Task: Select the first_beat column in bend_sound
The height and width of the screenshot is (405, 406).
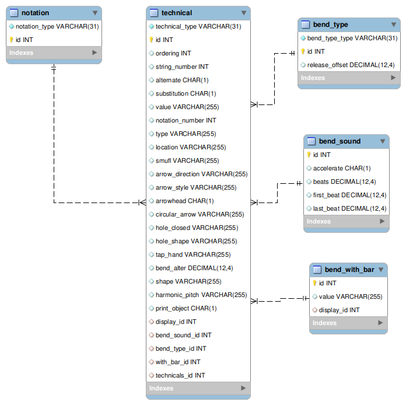Action: point(349,195)
